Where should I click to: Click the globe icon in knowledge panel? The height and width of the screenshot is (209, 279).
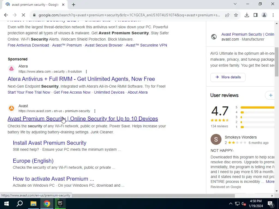click(x=214, y=37)
